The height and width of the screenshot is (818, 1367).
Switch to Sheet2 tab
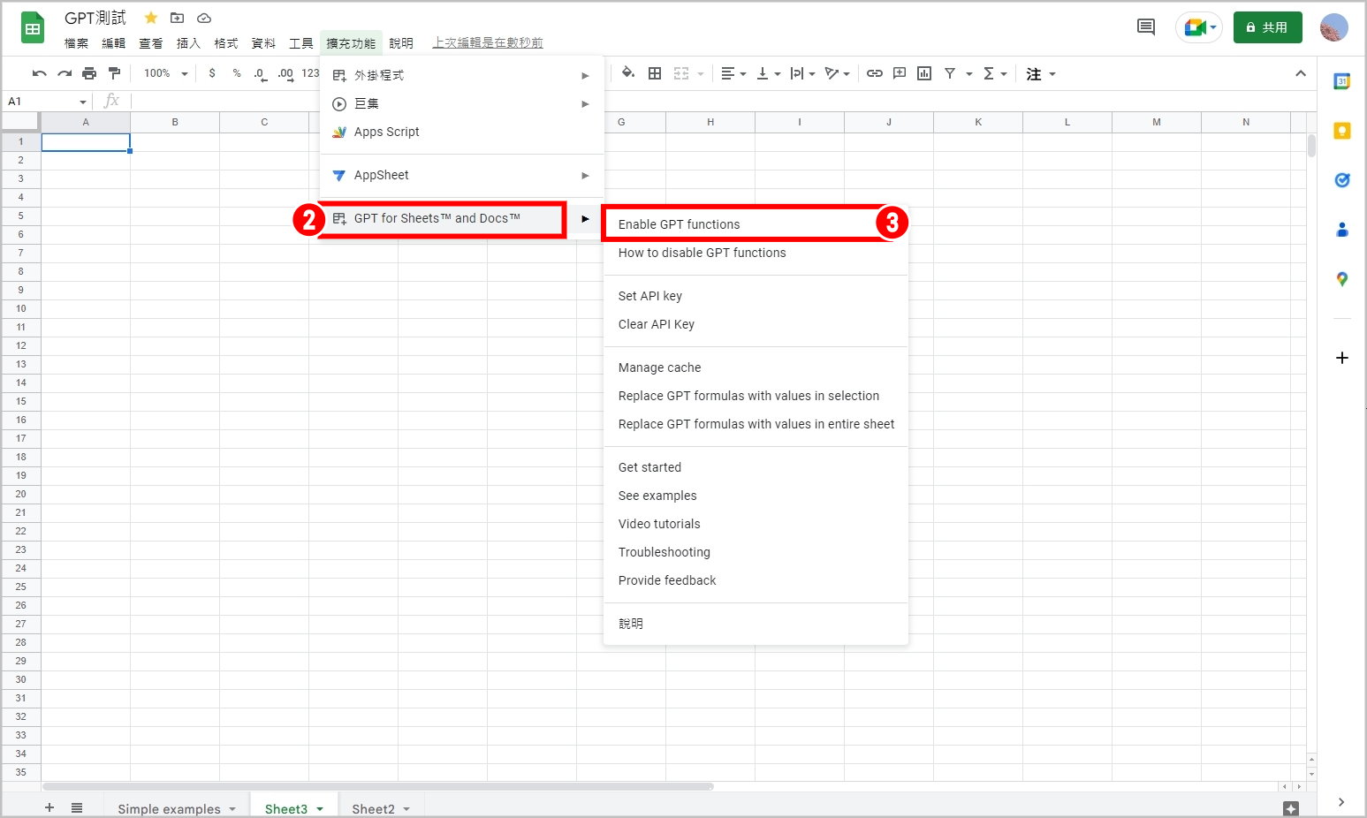coord(374,808)
